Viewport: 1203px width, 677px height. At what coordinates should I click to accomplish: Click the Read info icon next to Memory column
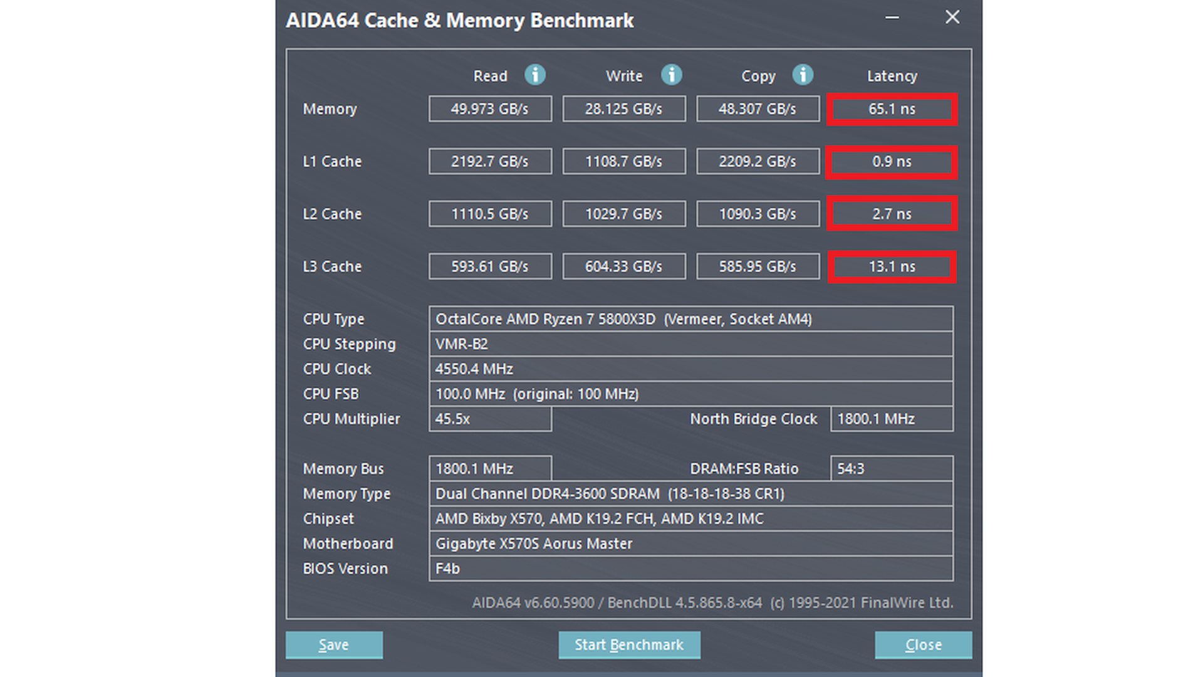click(535, 75)
